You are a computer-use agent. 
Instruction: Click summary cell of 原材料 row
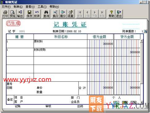click(20, 44)
